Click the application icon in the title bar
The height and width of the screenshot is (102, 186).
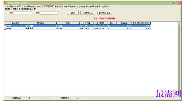(x=5, y=2)
